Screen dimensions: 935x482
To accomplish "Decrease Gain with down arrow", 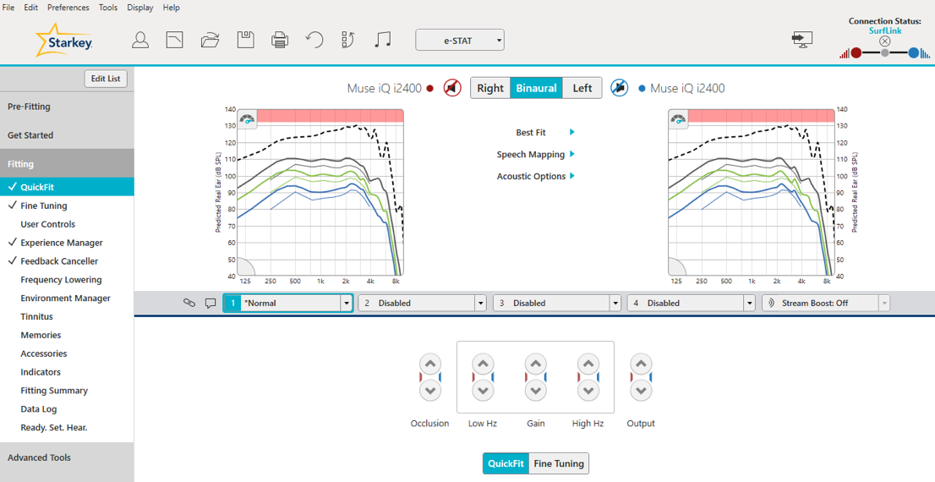I will click(535, 391).
